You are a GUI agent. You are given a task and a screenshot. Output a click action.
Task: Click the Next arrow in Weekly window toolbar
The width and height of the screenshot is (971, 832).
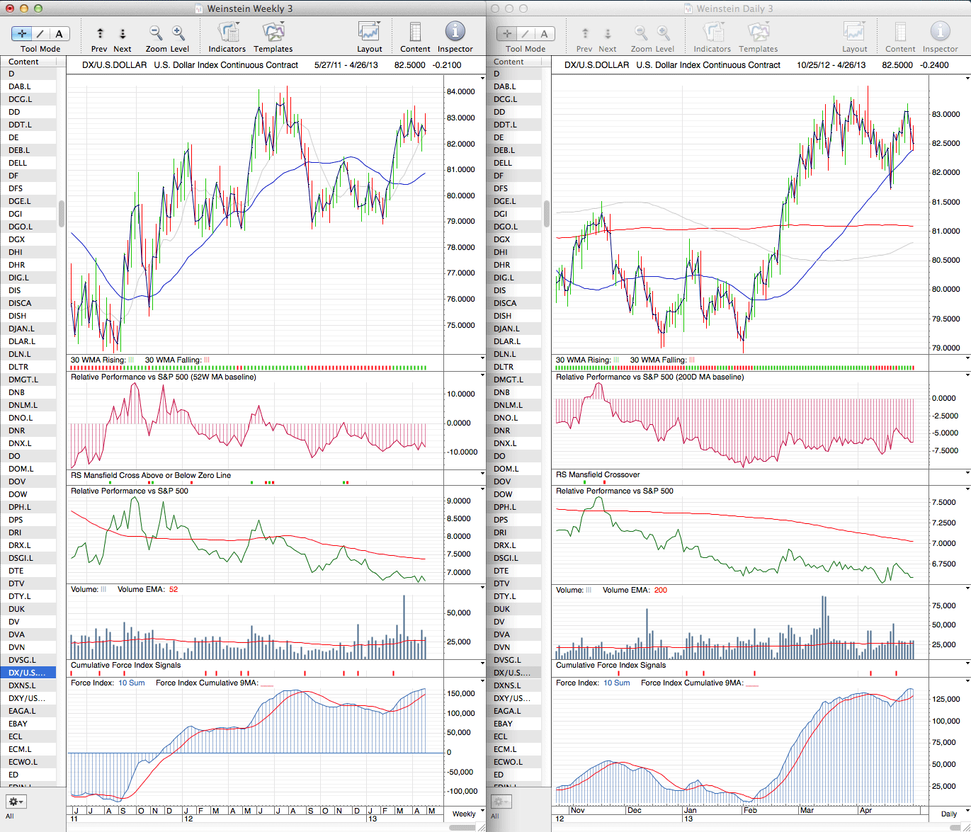(x=123, y=33)
